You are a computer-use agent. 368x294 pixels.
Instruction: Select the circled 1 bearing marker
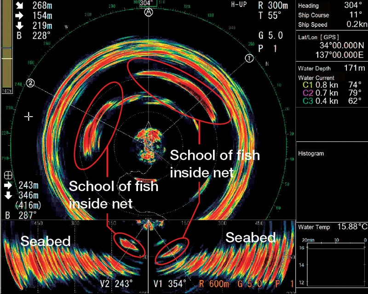point(249,58)
